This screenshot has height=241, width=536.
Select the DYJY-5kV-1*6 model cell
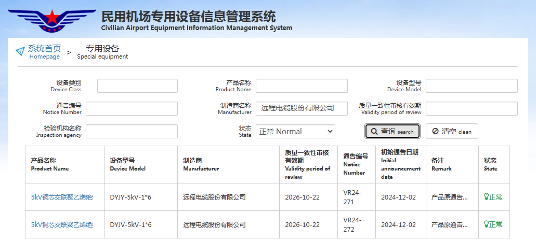pyautogui.click(x=141, y=197)
